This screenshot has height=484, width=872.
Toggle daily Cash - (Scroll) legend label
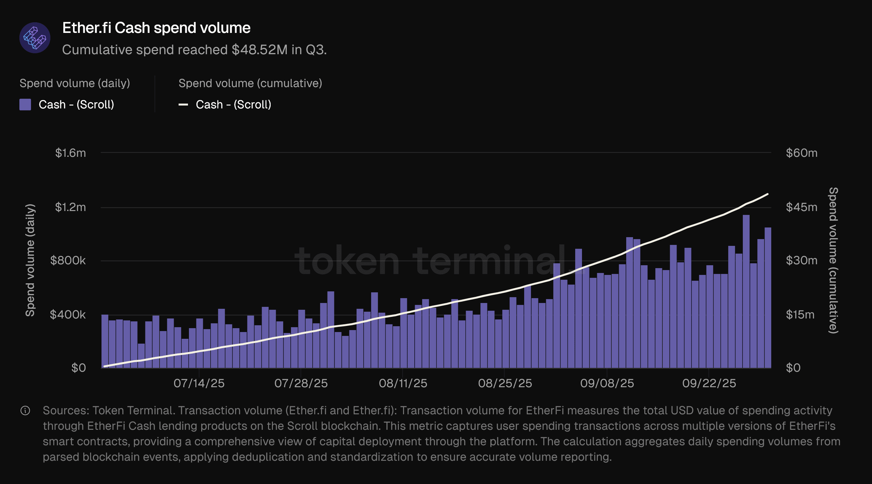pos(76,105)
